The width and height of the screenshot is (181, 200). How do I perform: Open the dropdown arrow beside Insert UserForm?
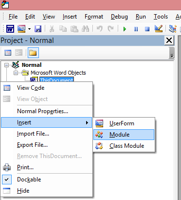click(x=29, y=29)
